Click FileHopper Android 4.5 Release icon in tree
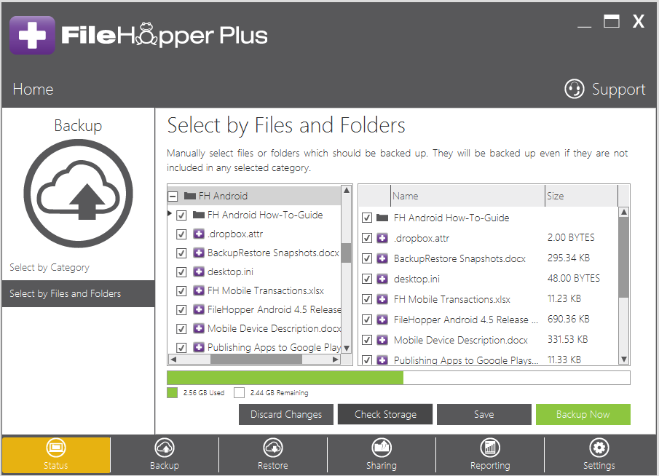 [x=199, y=309]
